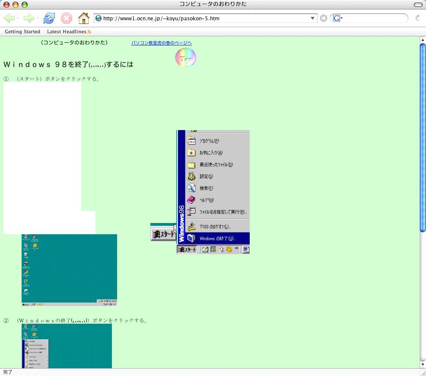Select 最近使ったファイル(D) in the Start menu image
Image resolution: width=426 pixels, height=376 pixels.
tap(217, 165)
